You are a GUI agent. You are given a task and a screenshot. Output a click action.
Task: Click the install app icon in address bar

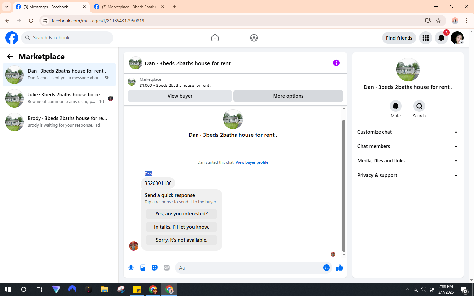(428, 21)
